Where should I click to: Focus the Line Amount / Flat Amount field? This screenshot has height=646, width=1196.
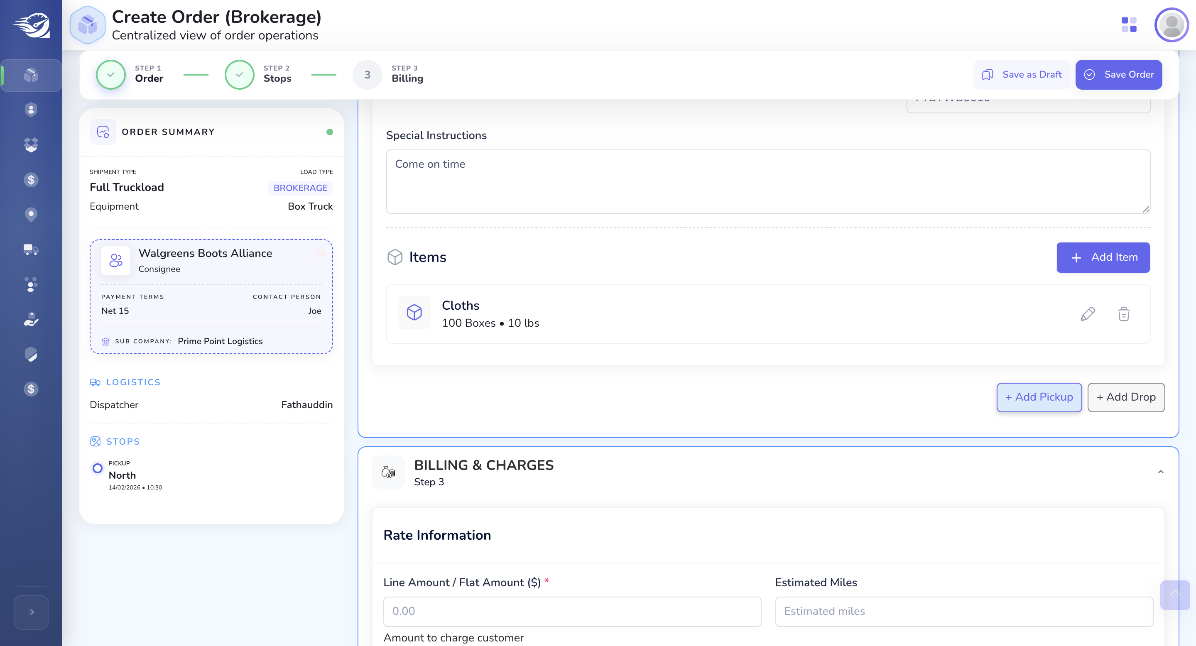pos(572,612)
